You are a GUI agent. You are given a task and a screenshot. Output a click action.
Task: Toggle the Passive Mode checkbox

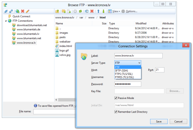click(x=116, y=98)
